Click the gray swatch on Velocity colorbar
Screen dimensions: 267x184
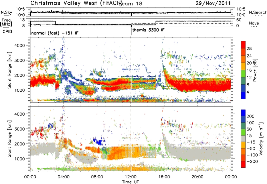click(x=243, y=139)
